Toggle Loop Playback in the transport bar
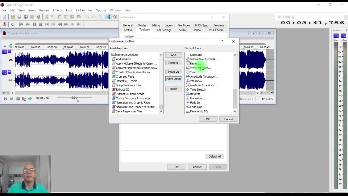348x196 pixels. click(x=13, y=24)
